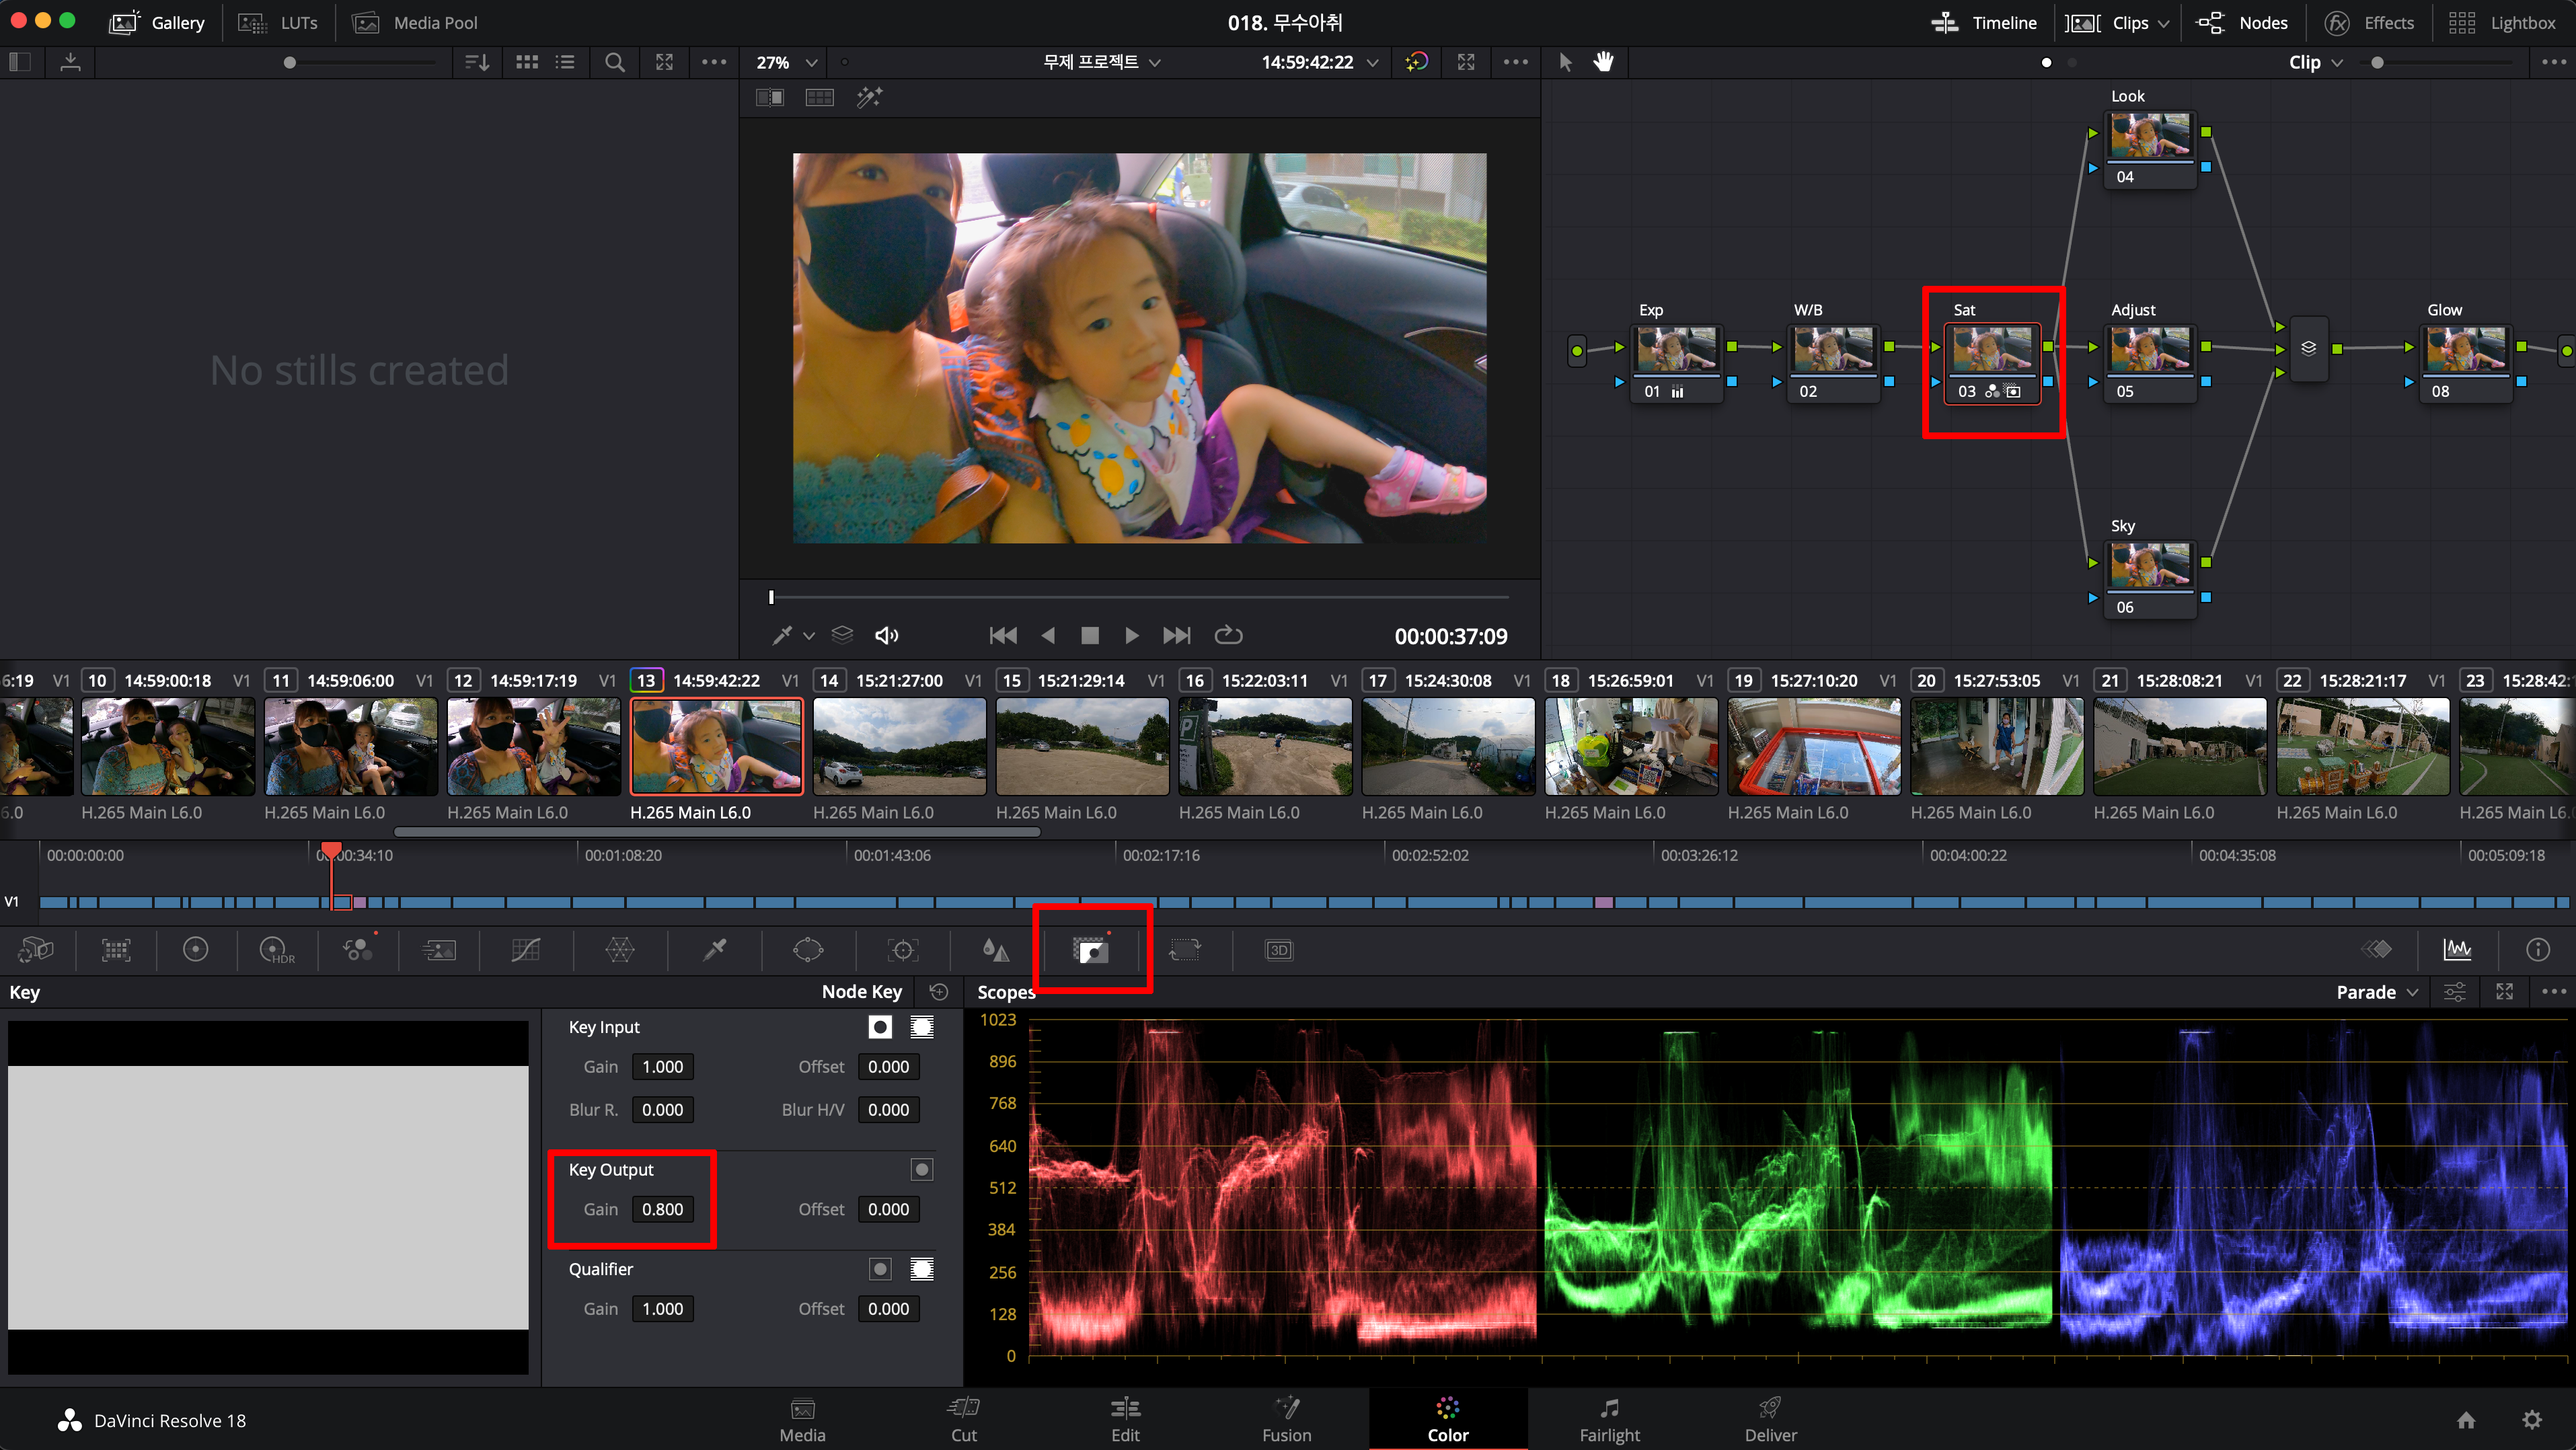This screenshot has width=2576, height=1450.
Task: Toggle the viewer loop playback button
Action: click(x=1228, y=635)
